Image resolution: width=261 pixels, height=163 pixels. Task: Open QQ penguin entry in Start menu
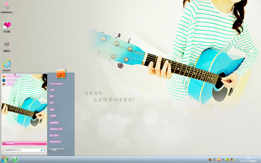8,84
